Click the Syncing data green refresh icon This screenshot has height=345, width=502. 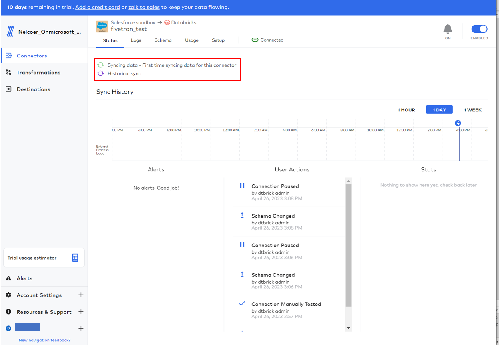101,65
